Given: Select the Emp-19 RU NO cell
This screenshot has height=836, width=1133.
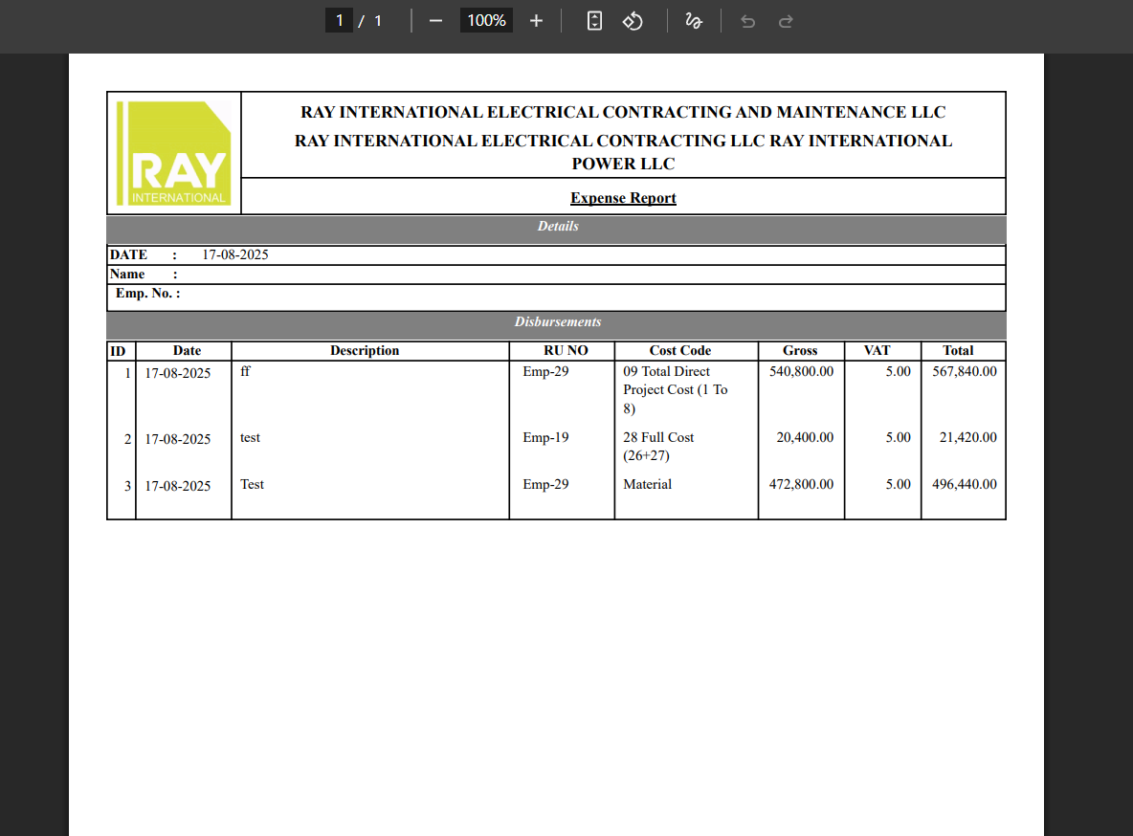Looking at the screenshot, I should click(545, 438).
